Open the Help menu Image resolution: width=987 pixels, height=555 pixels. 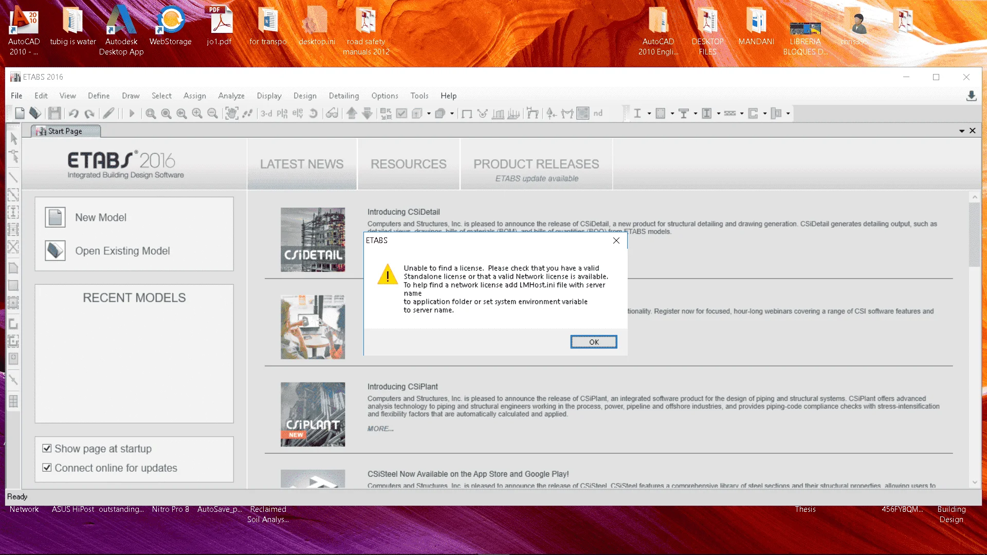click(x=448, y=96)
